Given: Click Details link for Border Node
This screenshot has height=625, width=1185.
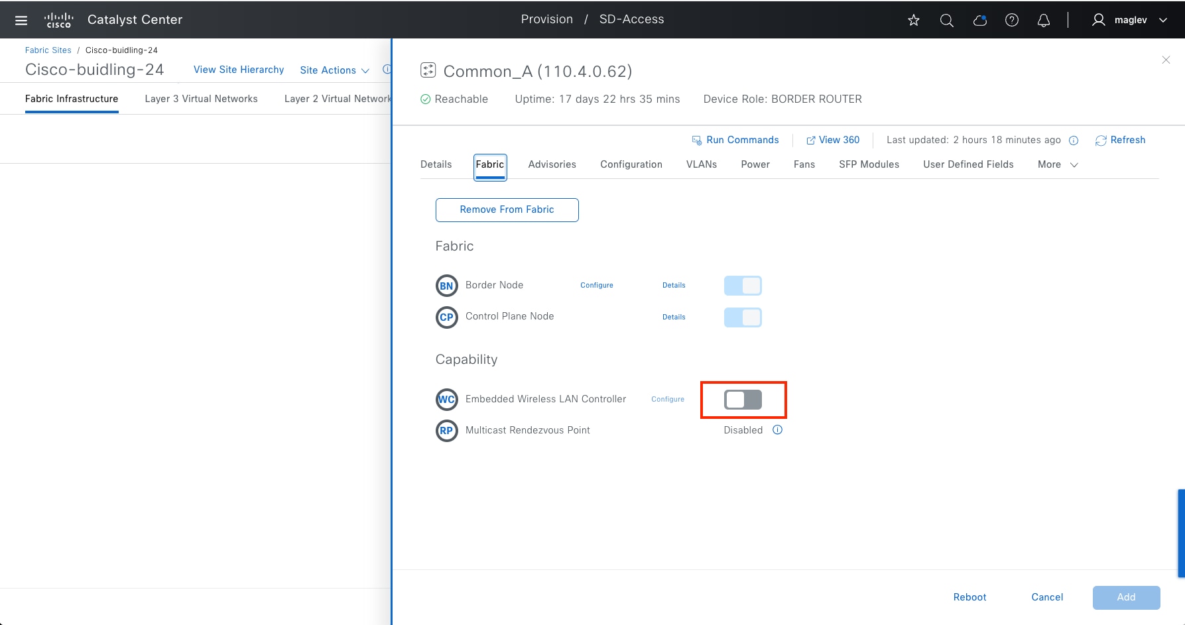Looking at the screenshot, I should [674, 286].
